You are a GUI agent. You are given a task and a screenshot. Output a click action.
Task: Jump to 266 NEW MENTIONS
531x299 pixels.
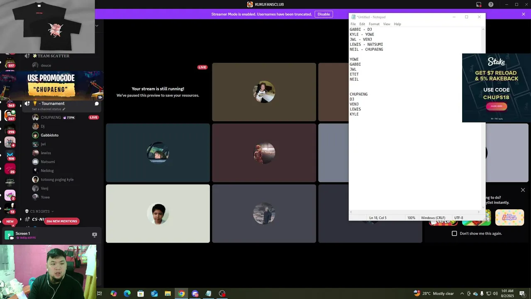coord(61,221)
